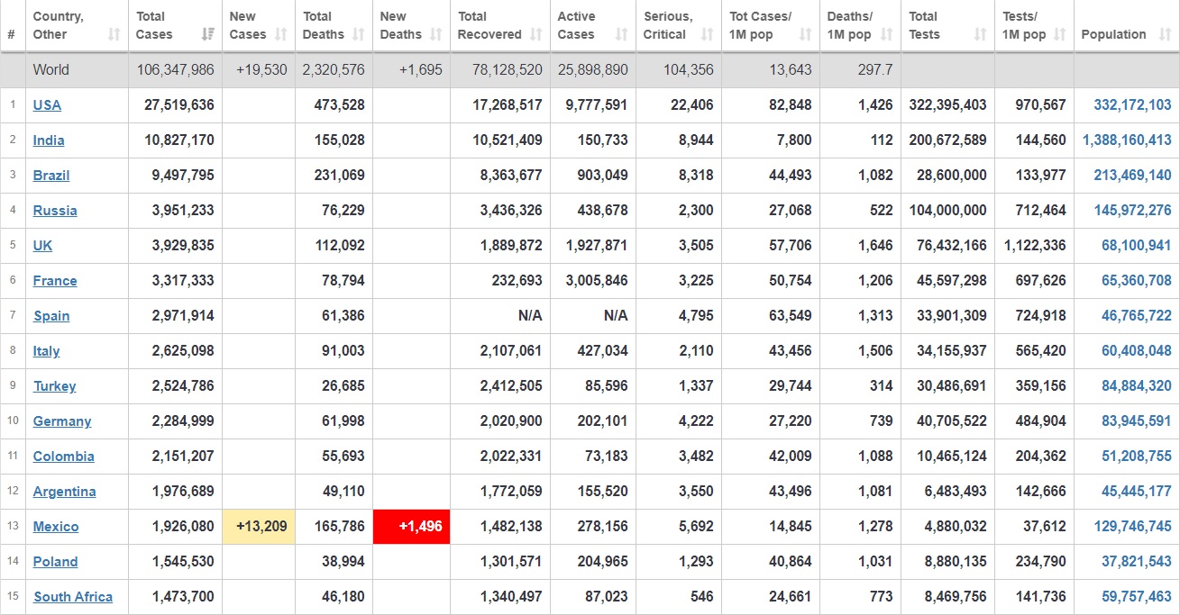Click the New Cases sort icon
The height and width of the screenshot is (615, 1180).
point(280,34)
